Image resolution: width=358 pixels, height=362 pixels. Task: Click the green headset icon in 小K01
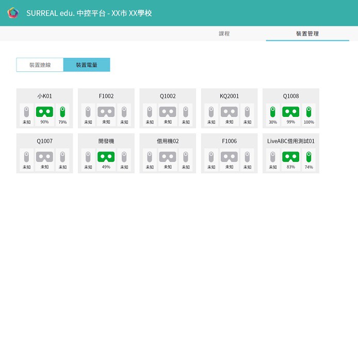(44, 112)
